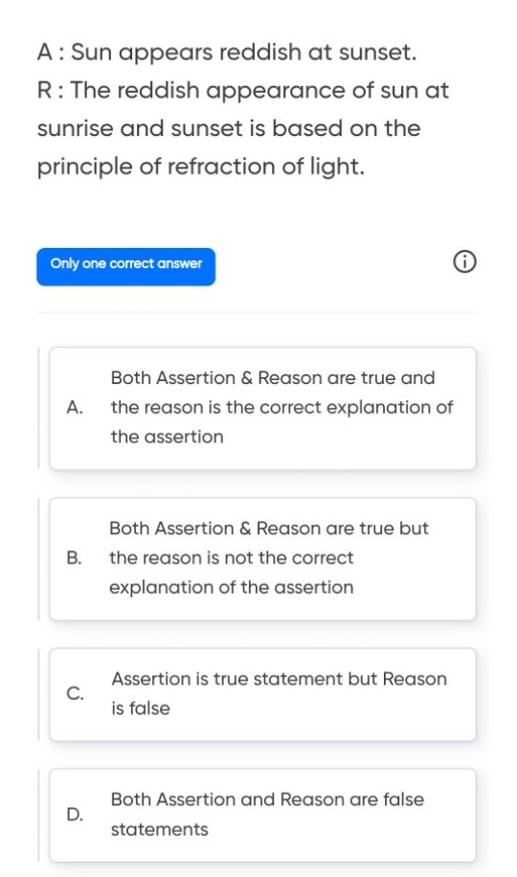Select option B reason not correct explanation
Screen dimensions: 517x877
coord(263,558)
